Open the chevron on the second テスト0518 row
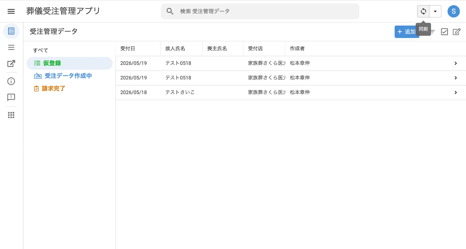The height and width of the screenshot is (249, 466). click(456, 78)
